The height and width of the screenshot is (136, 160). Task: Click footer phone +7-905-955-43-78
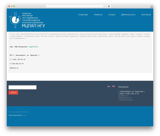pos(125,100)
